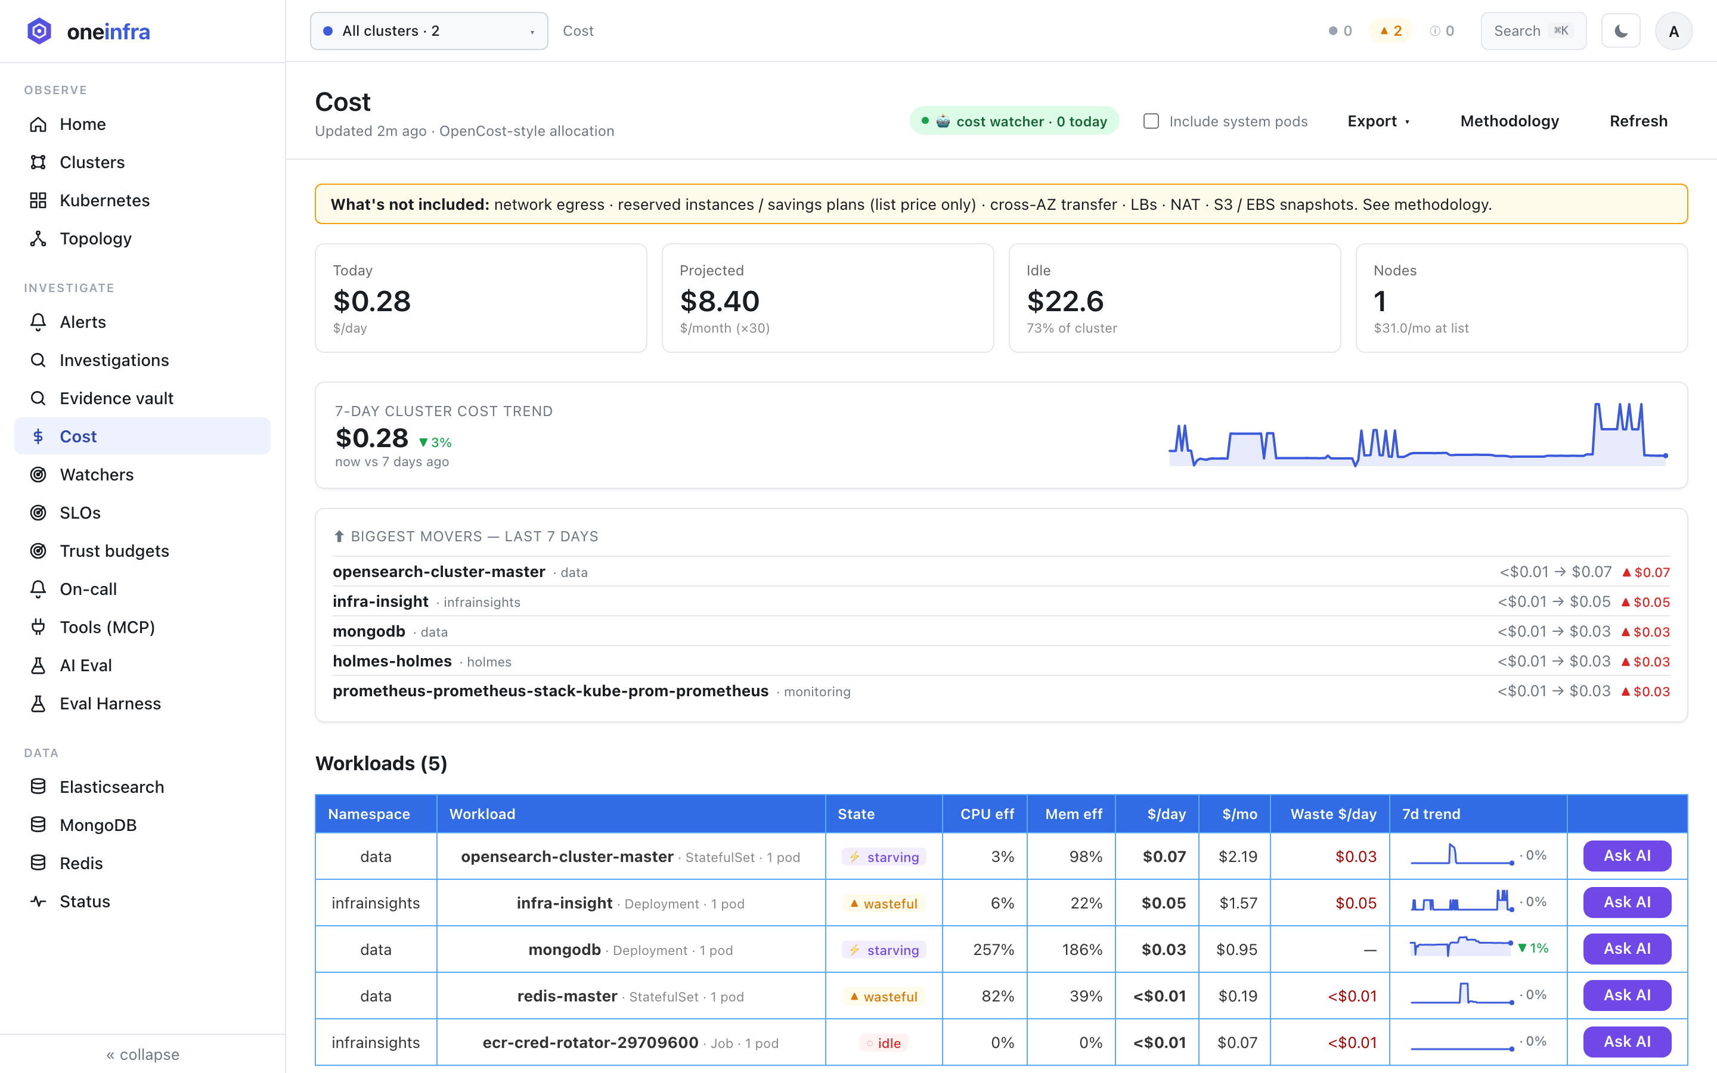Viewport: 1717px width, 1073px height.
Task: Click the Methodology button
Action: (1510, 122)
